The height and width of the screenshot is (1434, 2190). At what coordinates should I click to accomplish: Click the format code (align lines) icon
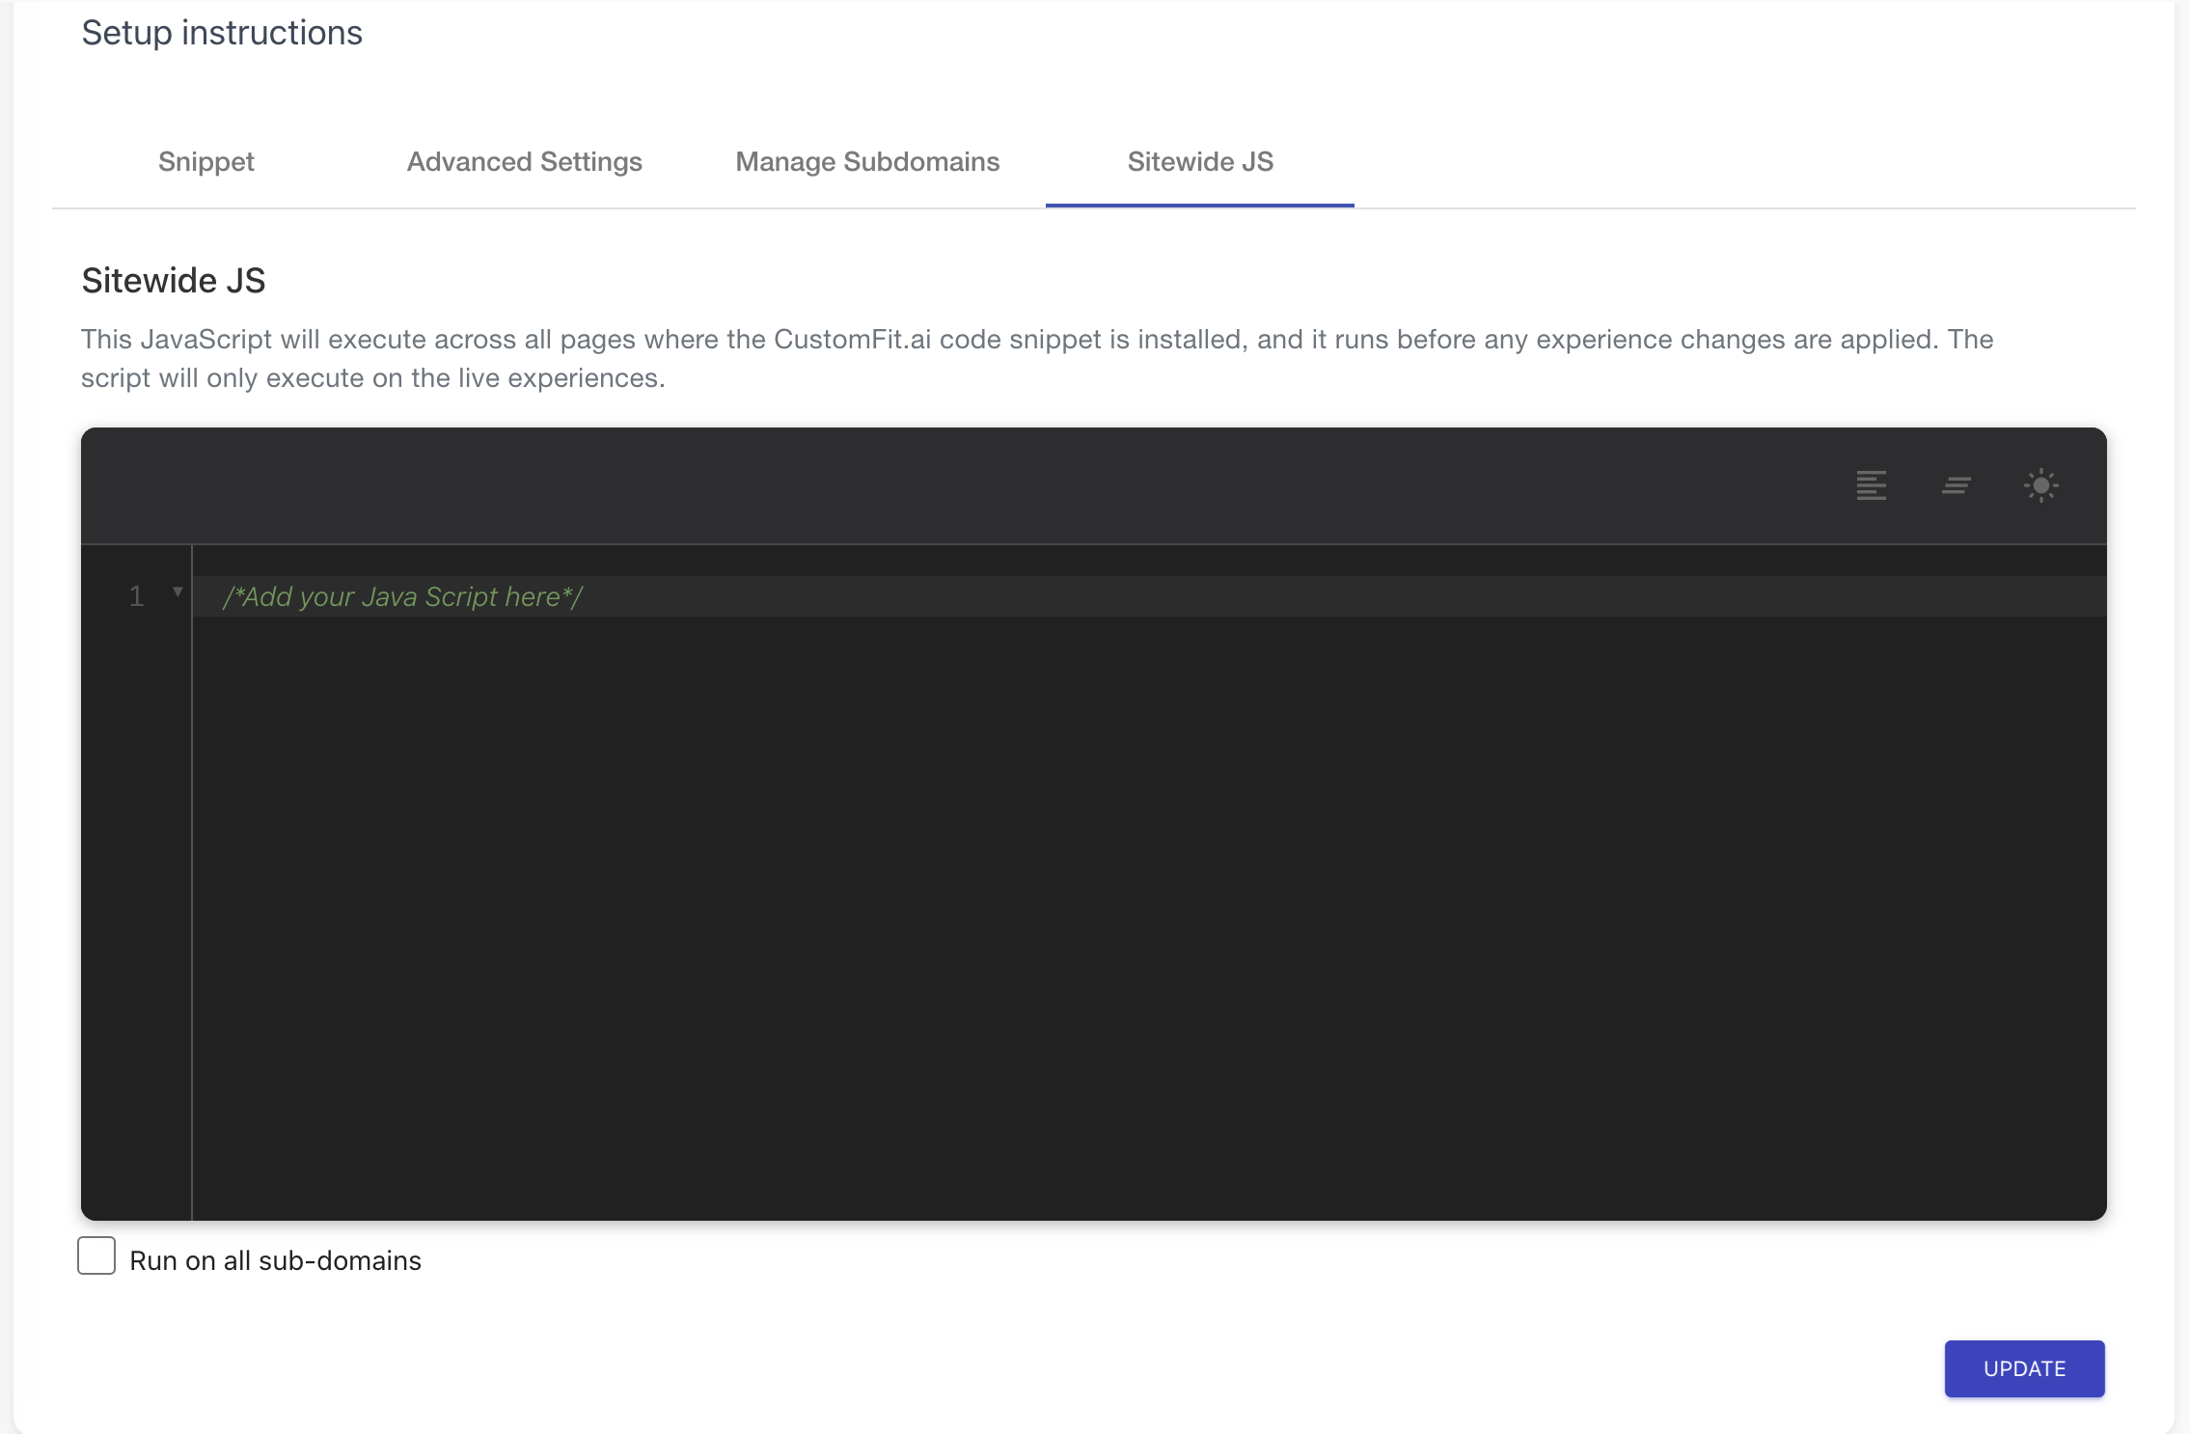click(x=1871, y=484)
